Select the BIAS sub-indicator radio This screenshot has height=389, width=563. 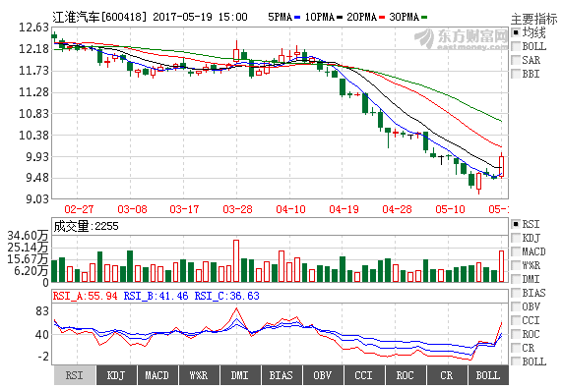pos(516,293)
